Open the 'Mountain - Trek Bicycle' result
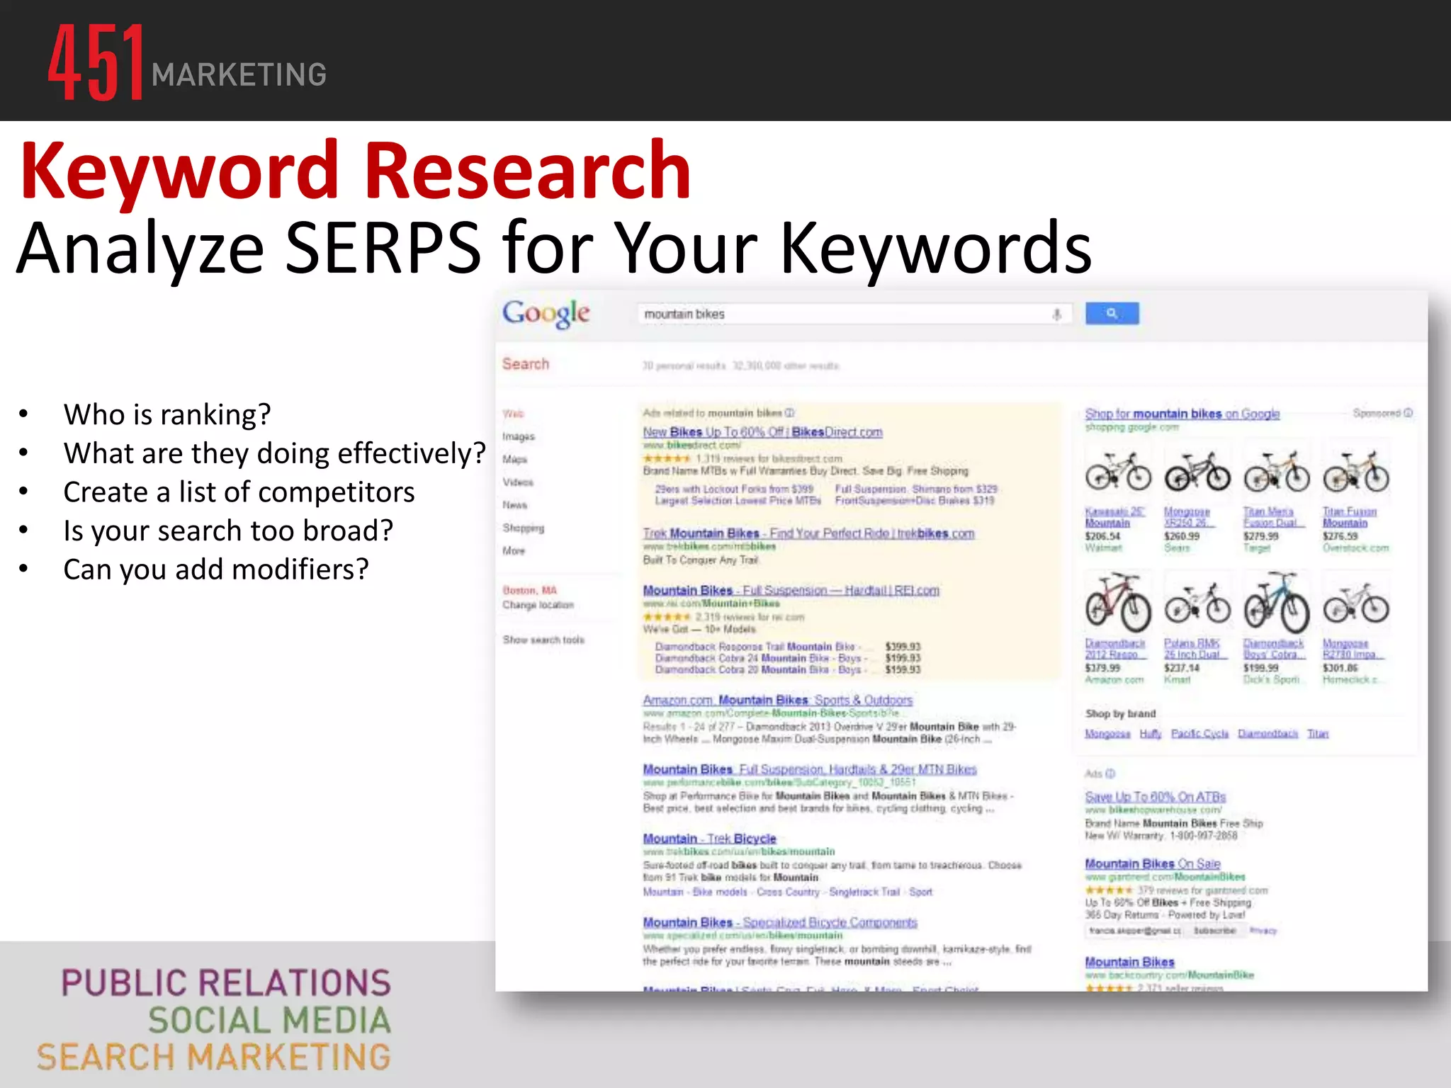This screenshot has height=1088, width=1451. tap(709, 839)
